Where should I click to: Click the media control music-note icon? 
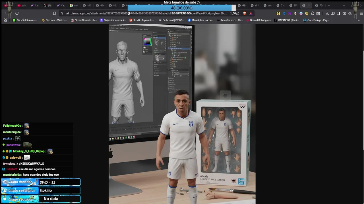pyautogui.click(x=333, y=13)
